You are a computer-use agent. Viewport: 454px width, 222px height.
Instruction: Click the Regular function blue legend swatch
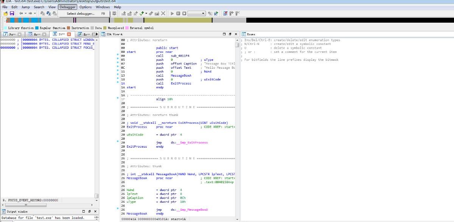tap(37, 28)
